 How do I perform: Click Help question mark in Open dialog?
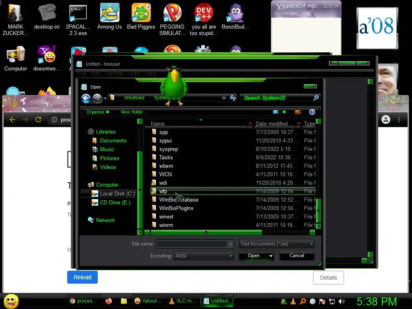coord(312,112)
